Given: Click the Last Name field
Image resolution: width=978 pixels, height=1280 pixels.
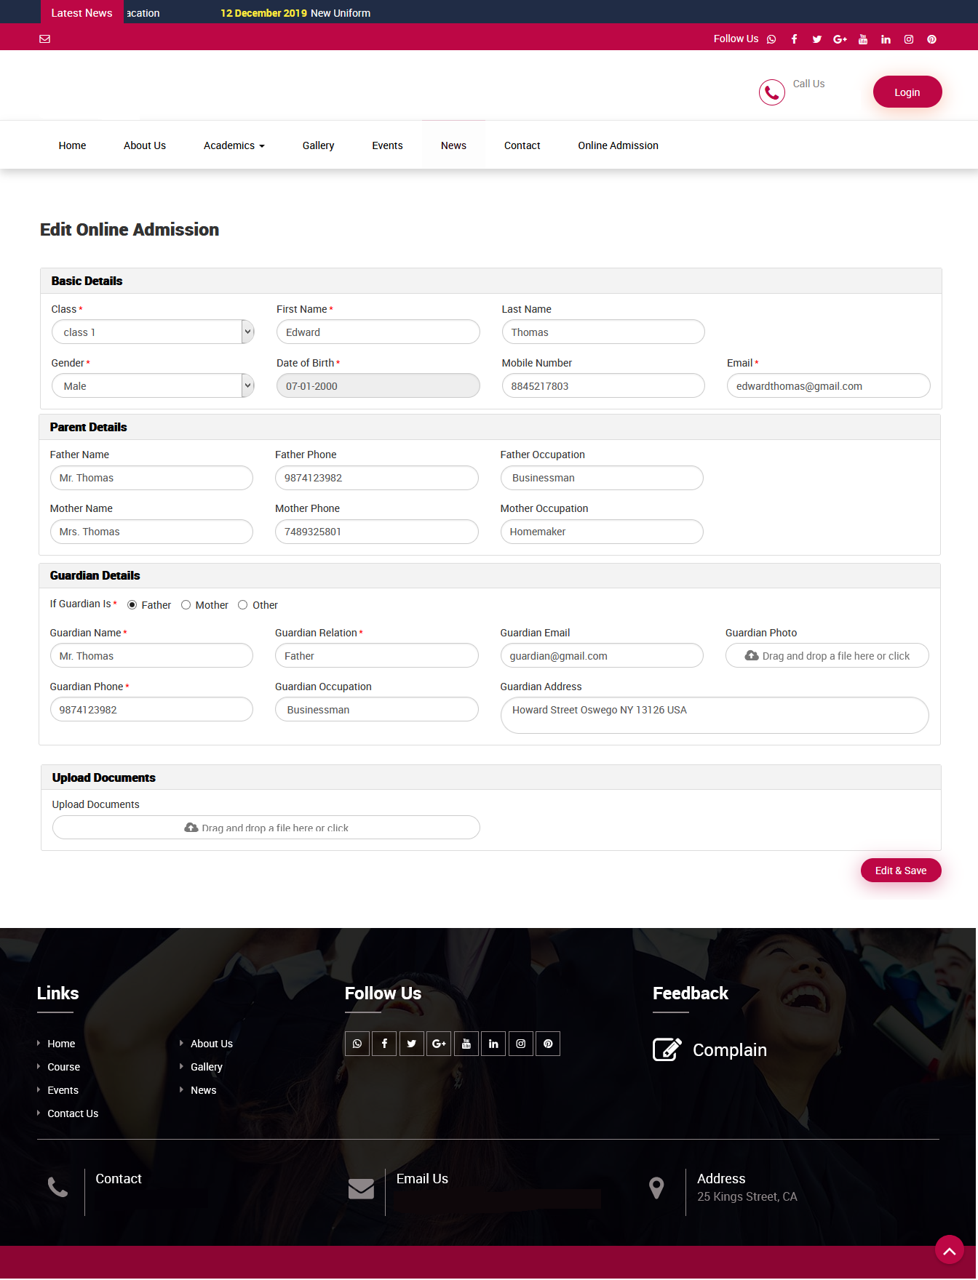Looking at the screenshot, I should 603,332.
